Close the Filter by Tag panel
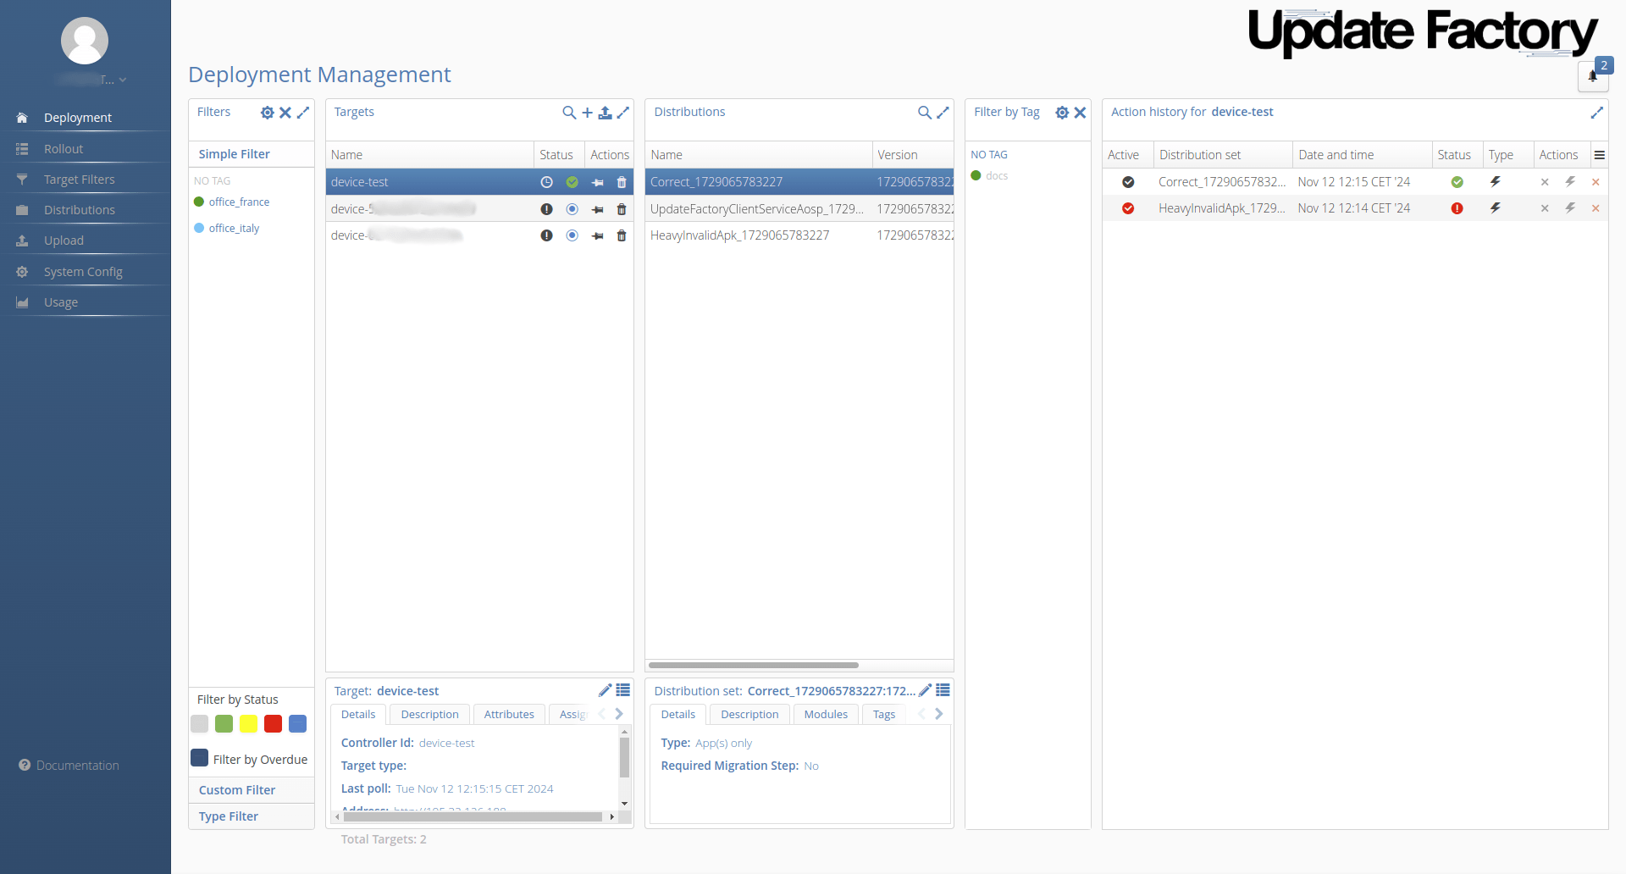This screenshot has width=1626, height=874. point(1080,113)
